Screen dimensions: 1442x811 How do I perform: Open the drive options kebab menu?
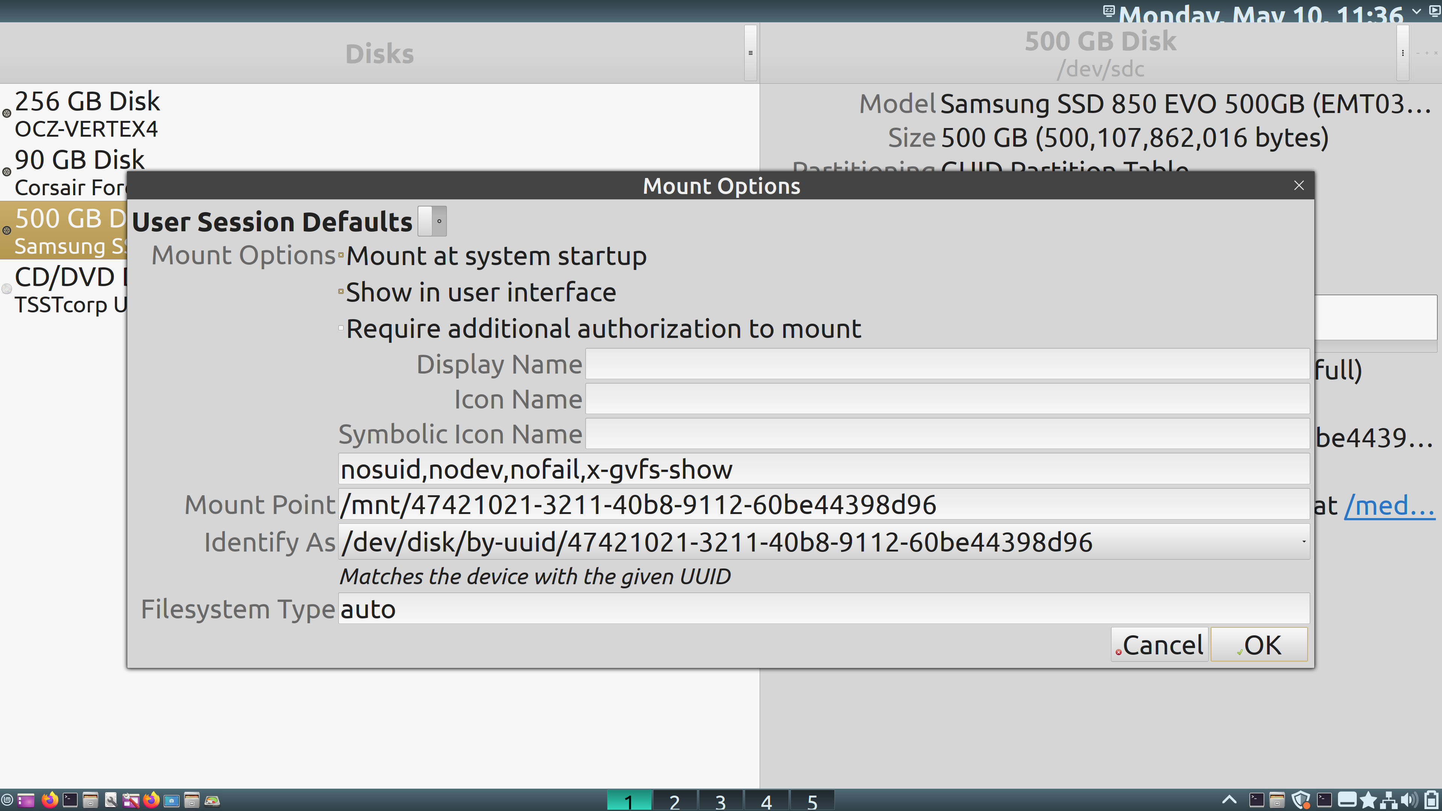pyautogui.click(x=1403, y=53)
